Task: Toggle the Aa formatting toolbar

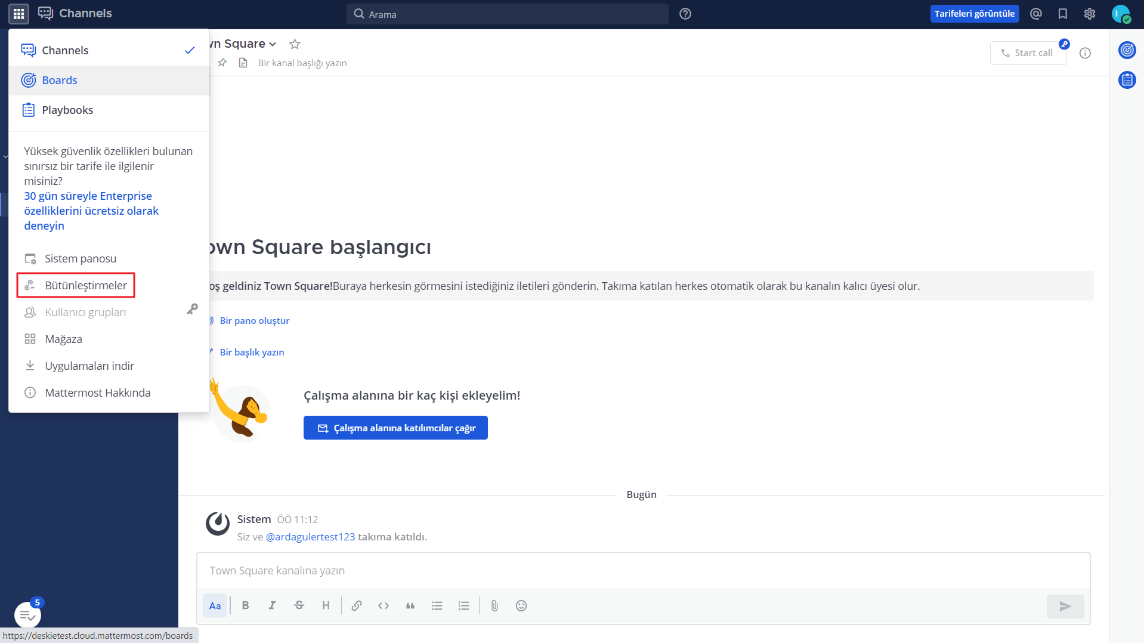Action: coord(215,606)
